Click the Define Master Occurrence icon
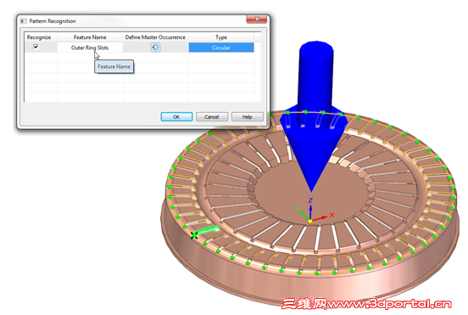Viewport: 468px width, 315px height. tap(155, 48)
